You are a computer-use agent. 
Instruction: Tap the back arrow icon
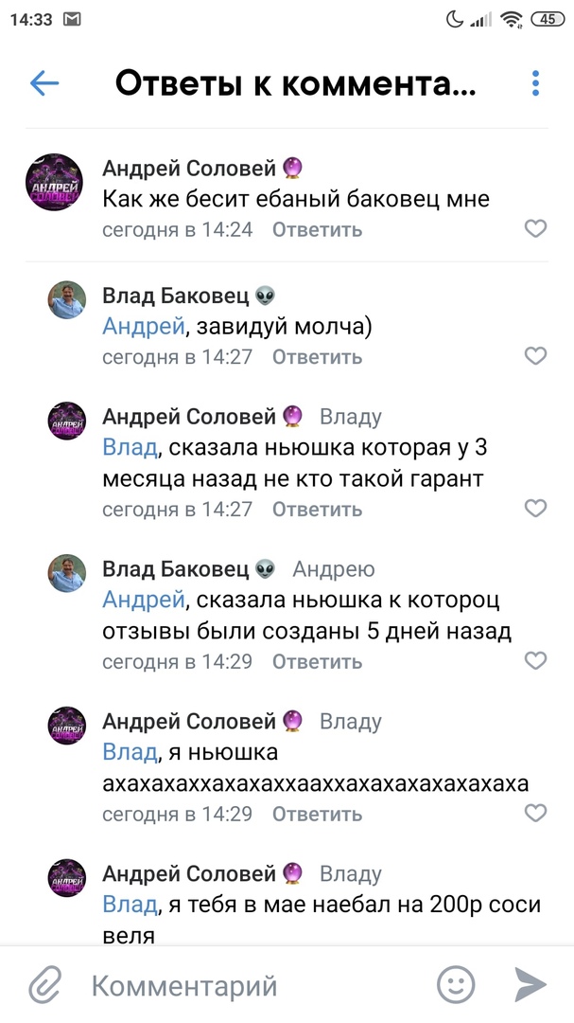point(44,83)
